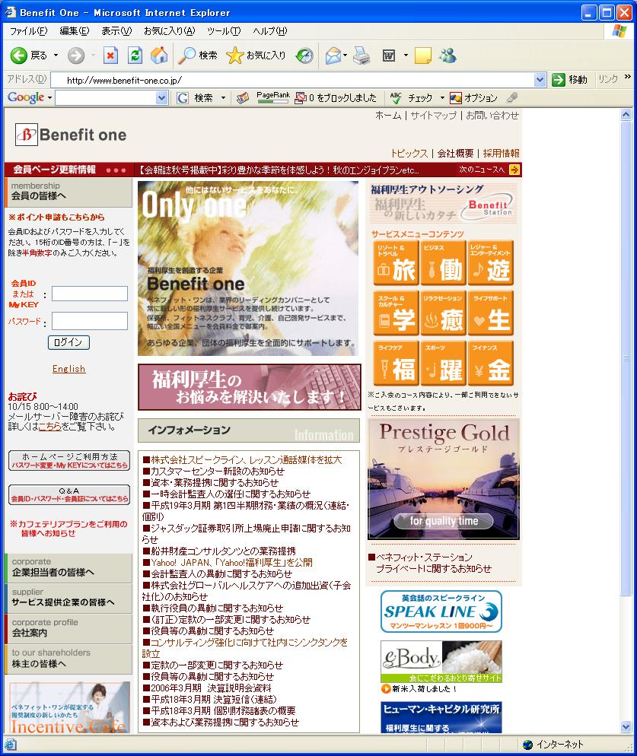Click the 会員ID input field
This screenshot has height=756, width=637.
(90, 294)
